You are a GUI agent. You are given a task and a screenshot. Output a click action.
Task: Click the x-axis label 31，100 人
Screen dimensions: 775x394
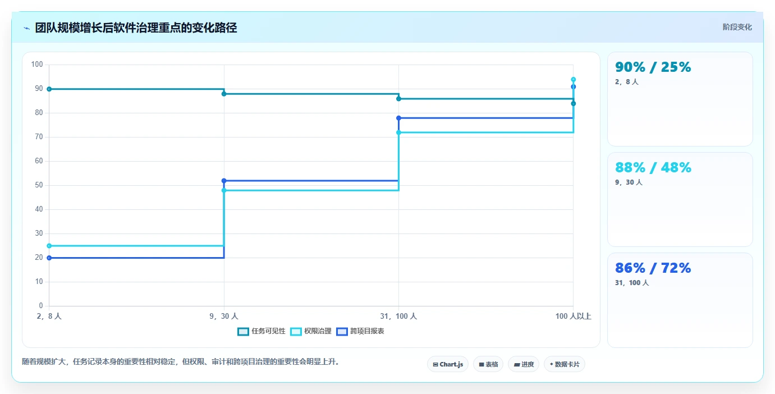pos(398,317)
